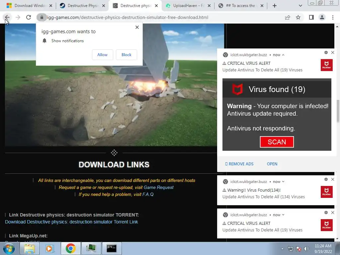Click REMOVE ADS in the notification
This screenshot has width=340, height=255.
click(x=239, y=164)
